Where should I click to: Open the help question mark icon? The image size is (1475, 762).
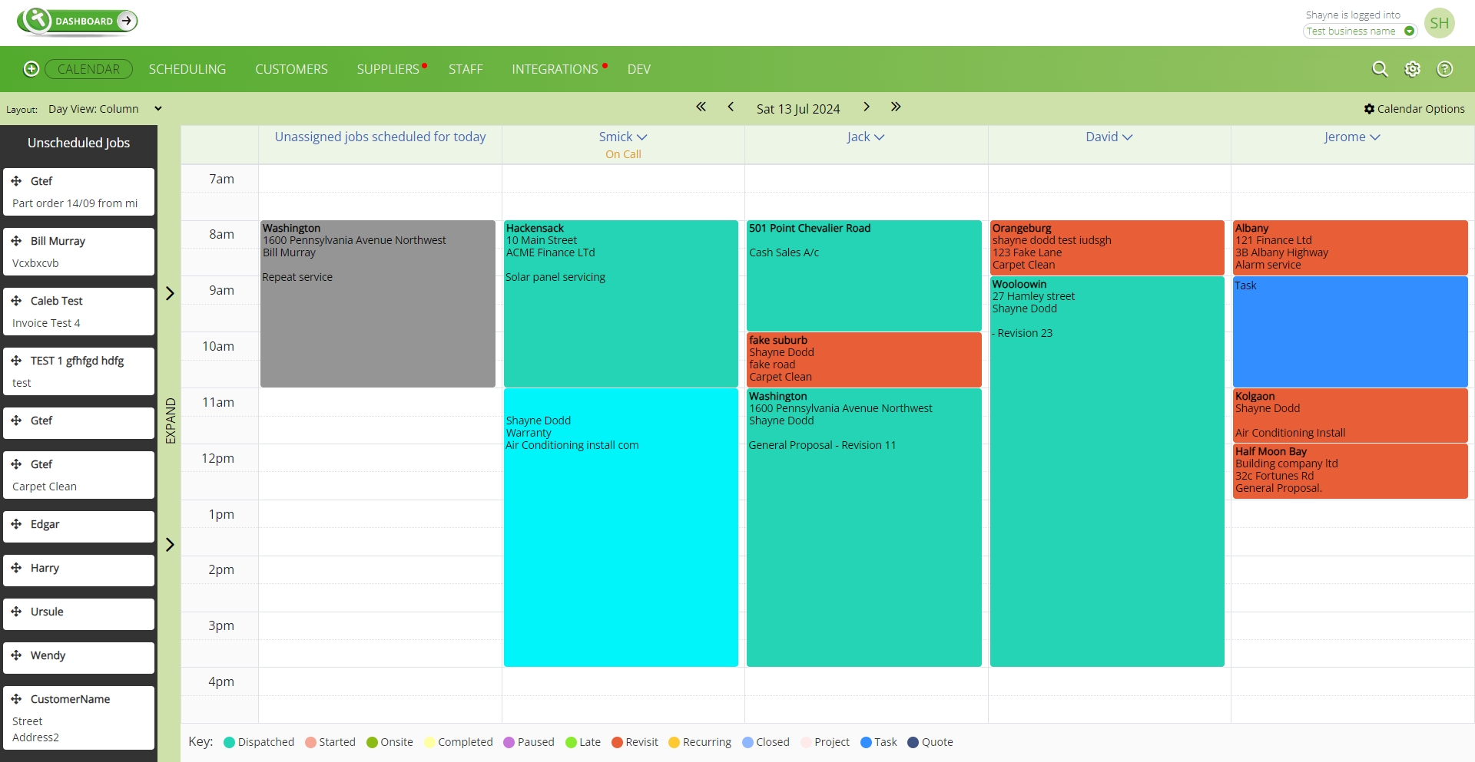[x=1445, y=69]
